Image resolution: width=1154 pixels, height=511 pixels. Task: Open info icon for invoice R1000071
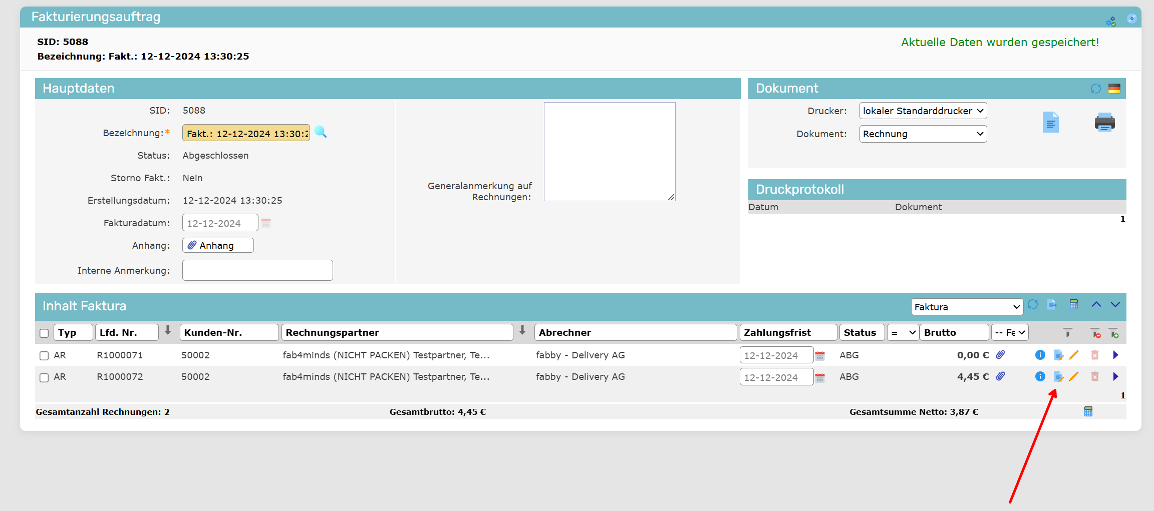tap(1040, 355)
